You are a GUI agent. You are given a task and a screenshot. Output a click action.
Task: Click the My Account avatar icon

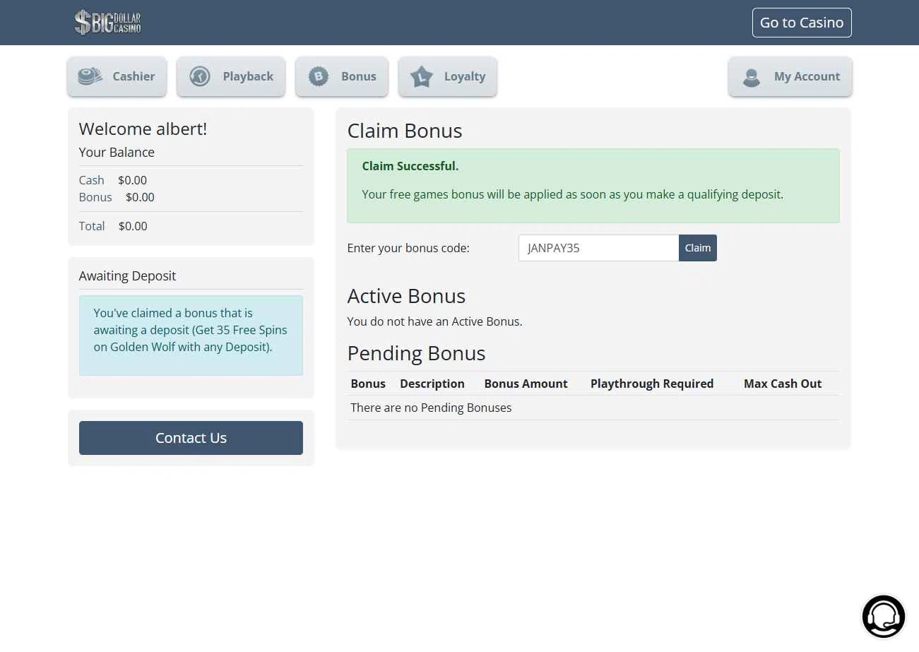click(x=752, y=77)
